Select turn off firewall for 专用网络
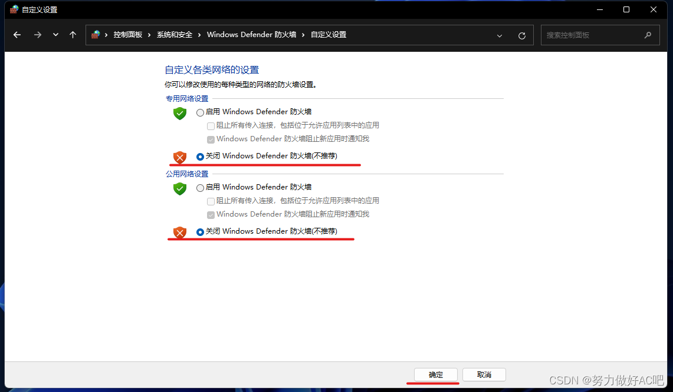 coord(200,157)
